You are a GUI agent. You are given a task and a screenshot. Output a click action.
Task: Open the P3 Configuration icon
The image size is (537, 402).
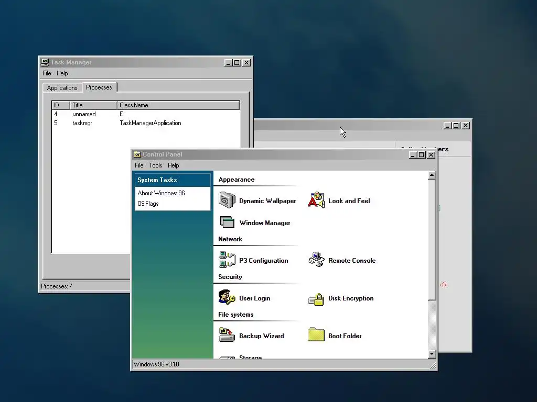click(227, 260)
